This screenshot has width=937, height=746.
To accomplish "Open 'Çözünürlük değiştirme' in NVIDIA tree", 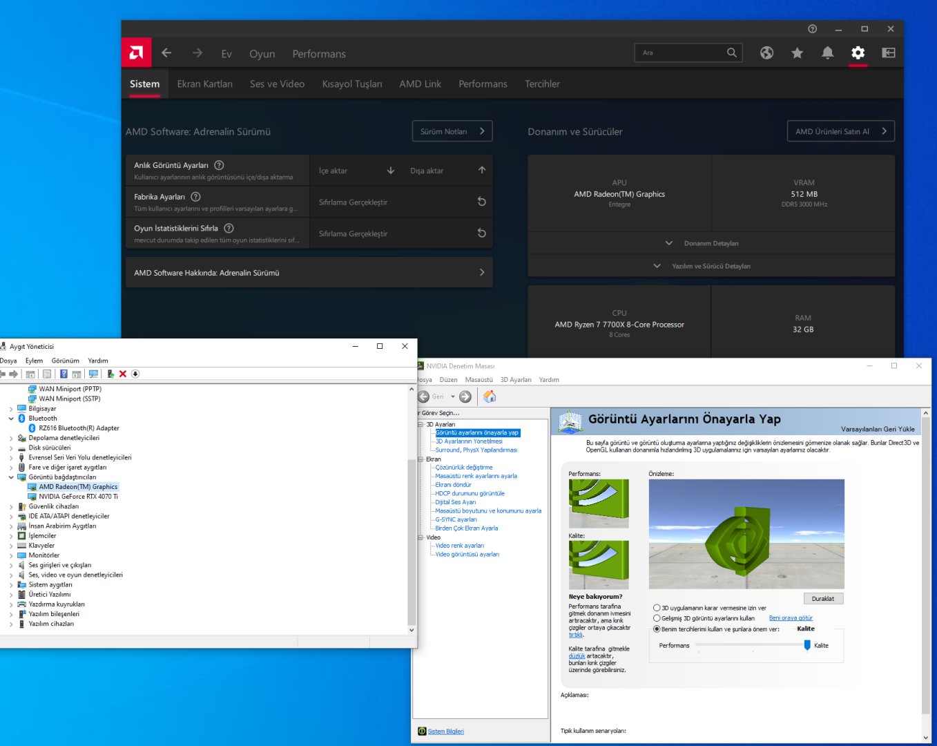I will point(464,468).
